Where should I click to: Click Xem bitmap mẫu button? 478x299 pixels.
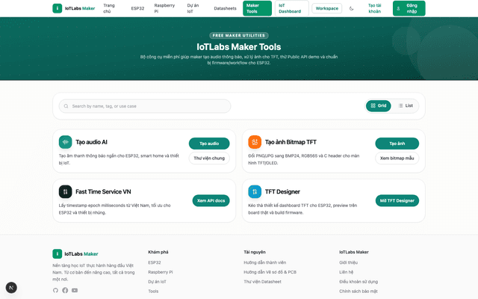397,158
